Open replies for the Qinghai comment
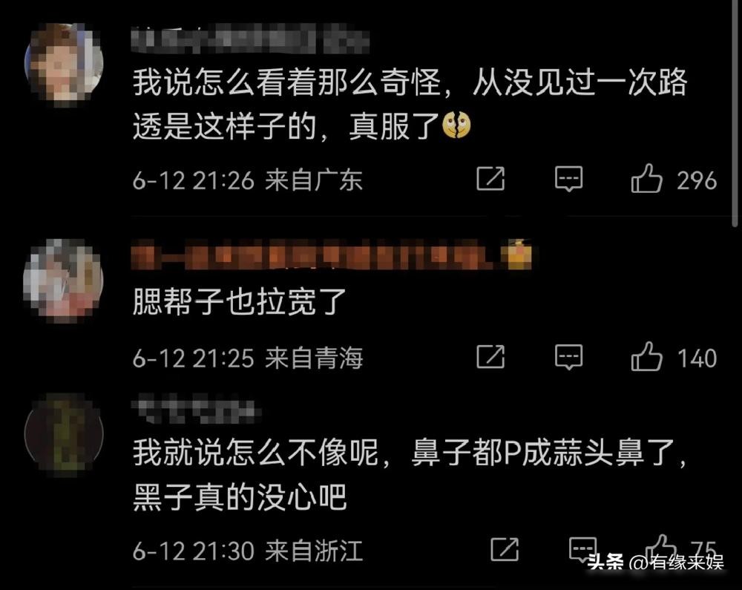This screenshot has height=590, width=742. pos(568,357)
